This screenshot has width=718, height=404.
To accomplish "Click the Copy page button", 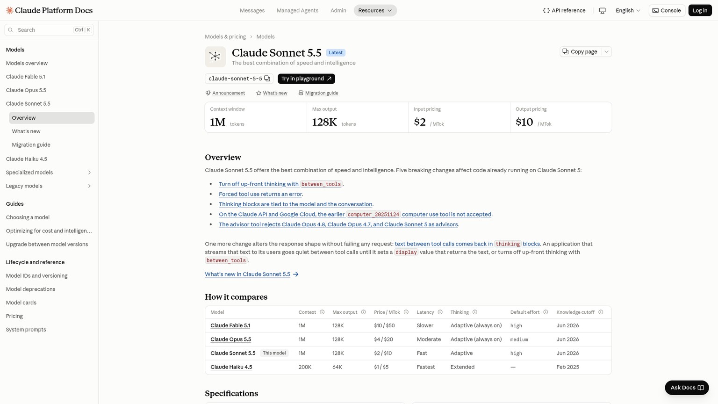I will tap(581, 52).
